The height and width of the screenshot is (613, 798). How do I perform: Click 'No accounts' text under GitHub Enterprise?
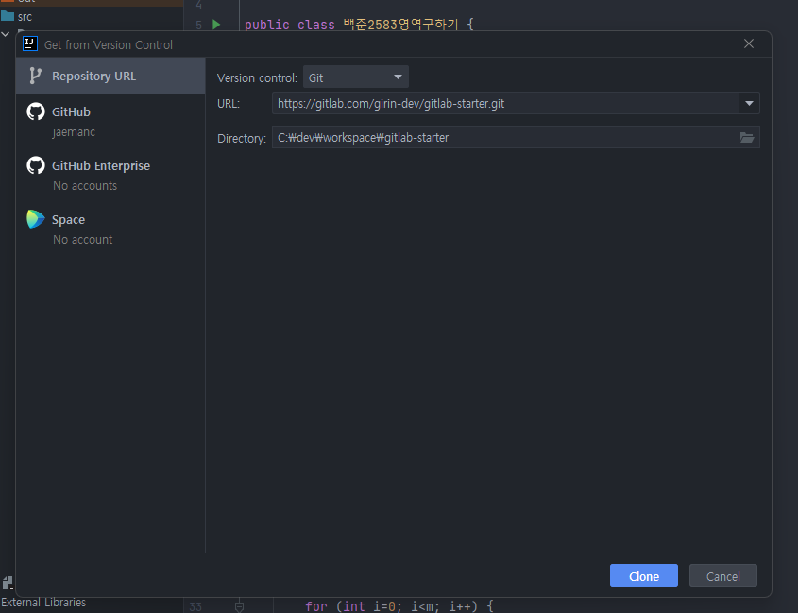click(x=85, y=186)
